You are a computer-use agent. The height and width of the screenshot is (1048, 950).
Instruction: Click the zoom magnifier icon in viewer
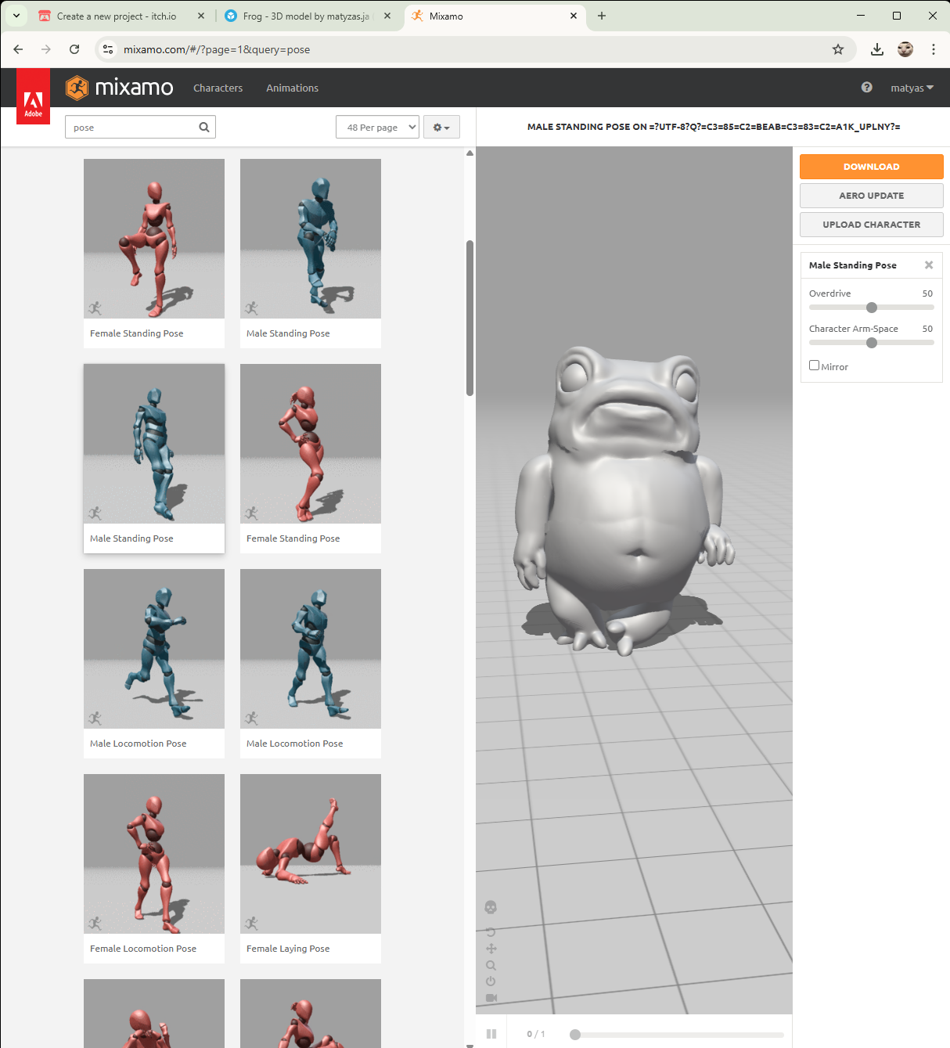pos(491,965)
